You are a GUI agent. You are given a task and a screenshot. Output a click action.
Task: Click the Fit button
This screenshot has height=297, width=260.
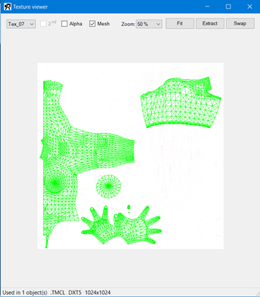180,24
